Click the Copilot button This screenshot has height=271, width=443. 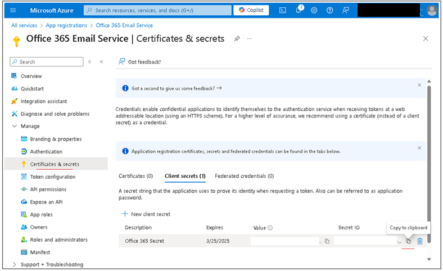[251, 10]
